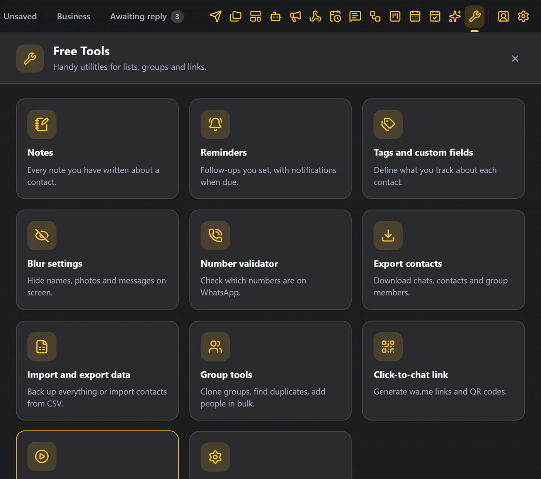Select the active wrench tools icon in toolbar
541x479 pixels.
475,16
